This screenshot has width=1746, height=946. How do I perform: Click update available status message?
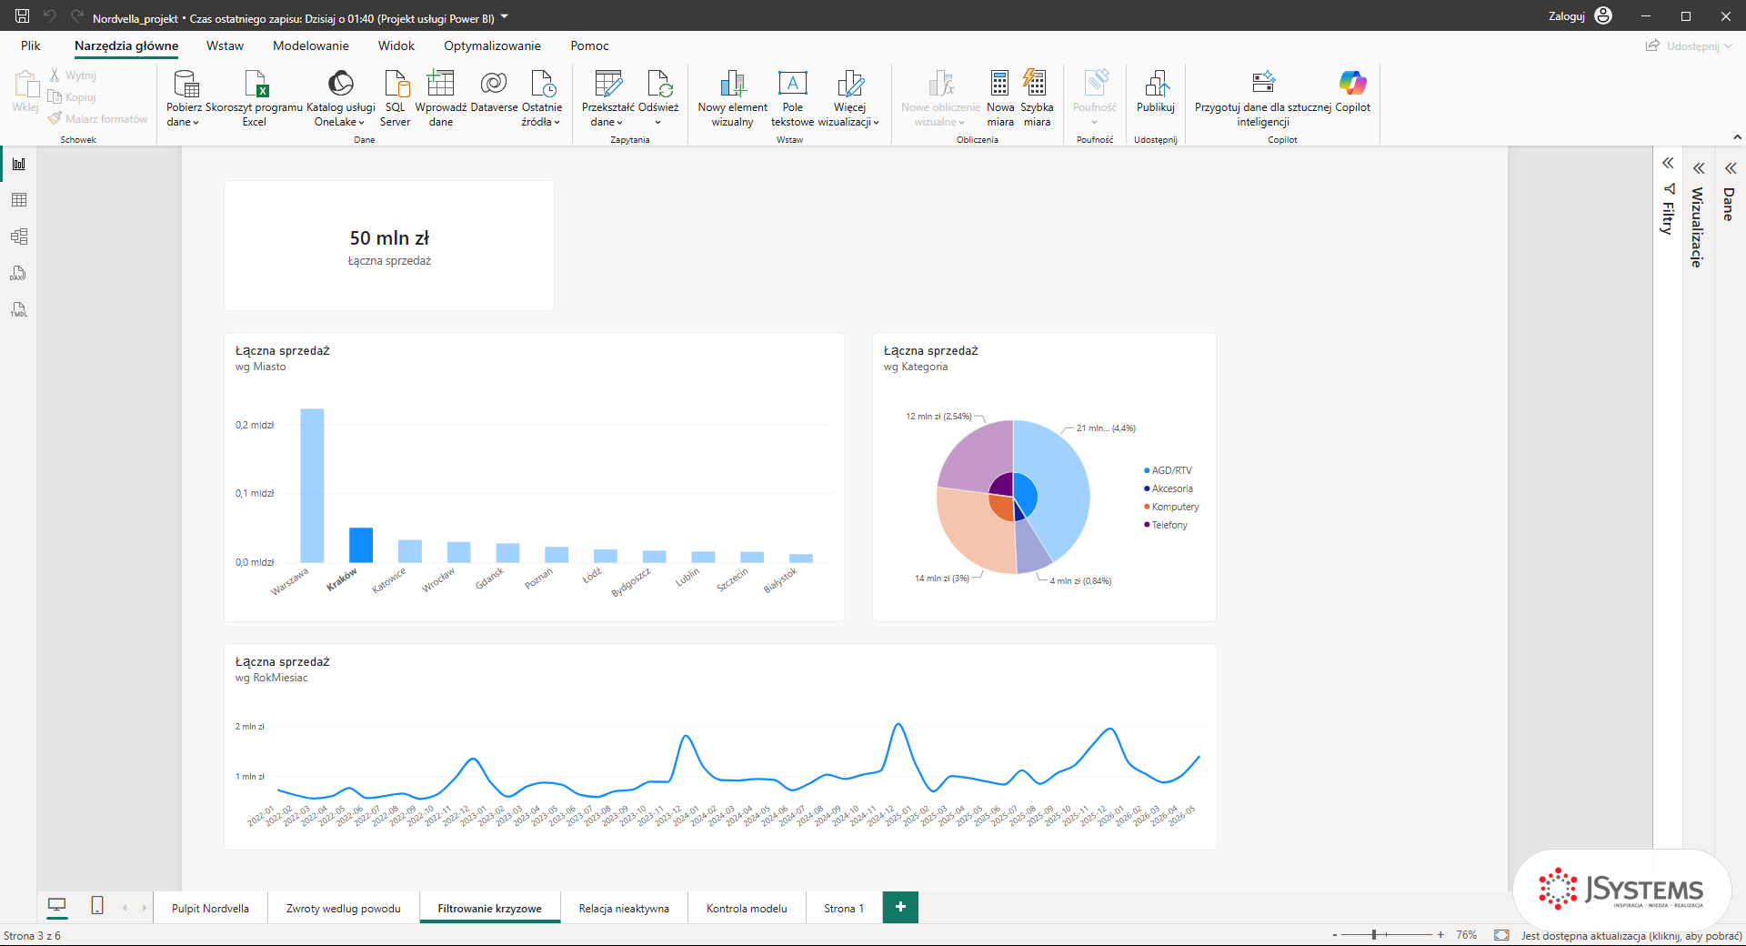(x=1631, y=935)
